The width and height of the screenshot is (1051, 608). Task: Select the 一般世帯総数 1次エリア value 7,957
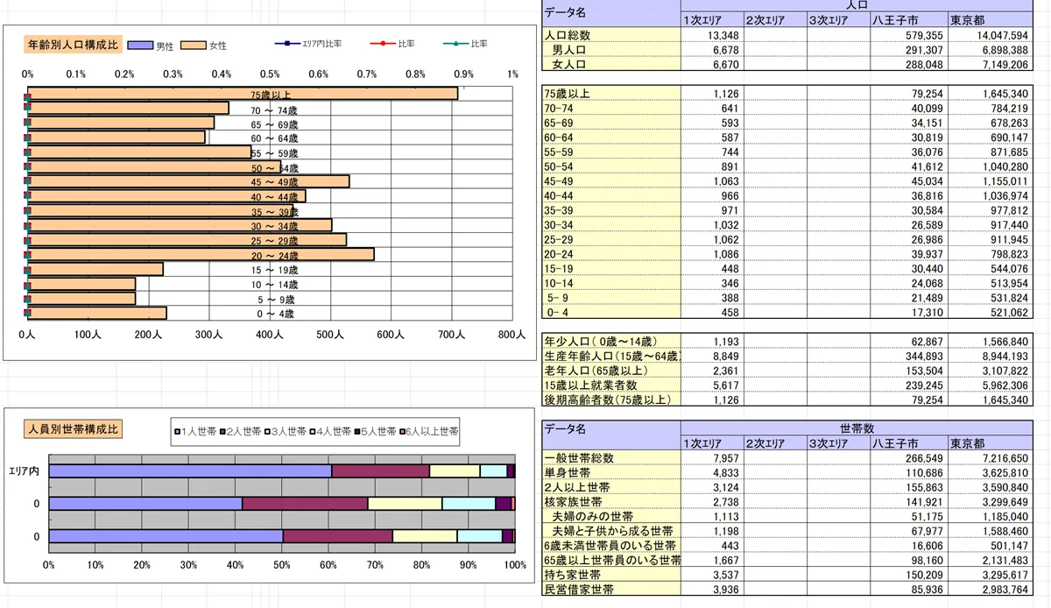(711, 457)
